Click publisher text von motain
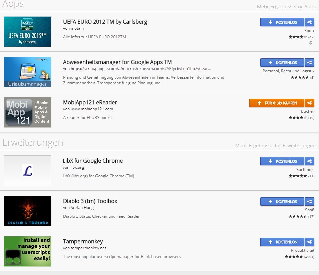 point(73,28)
